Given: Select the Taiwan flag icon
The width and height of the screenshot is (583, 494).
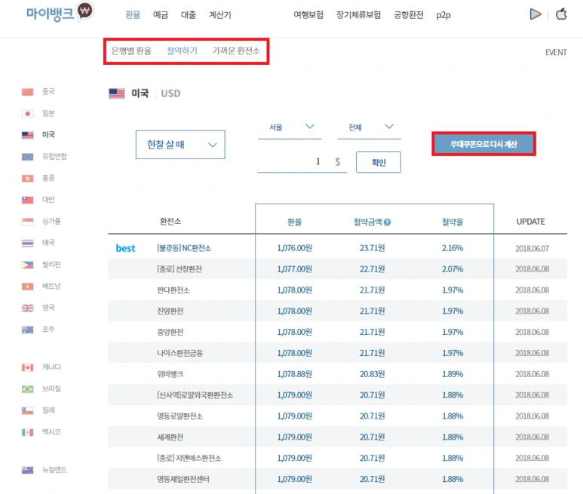Looking at the screenshot, I should pyautogui.click(x=27, y=200).
